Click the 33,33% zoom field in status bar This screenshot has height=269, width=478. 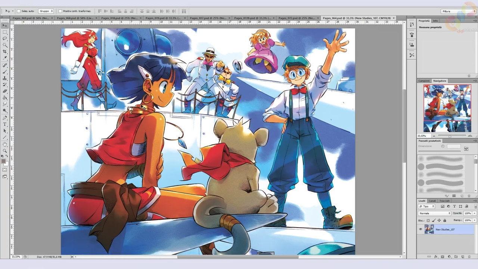click(x=16, y=257)
